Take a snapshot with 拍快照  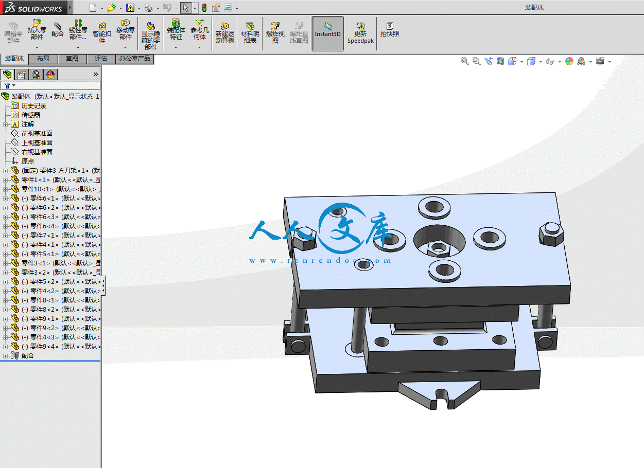click(x=390, y=29)
